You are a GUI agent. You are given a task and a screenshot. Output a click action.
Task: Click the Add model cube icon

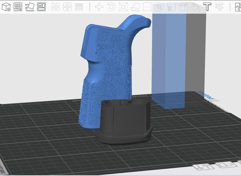[x=6, y=7]
